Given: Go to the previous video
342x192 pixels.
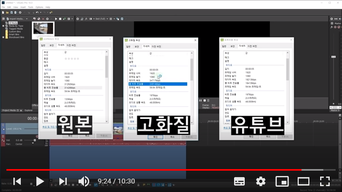Looking at the screenshot, I should pyautogui.click(x=17, y=181).
